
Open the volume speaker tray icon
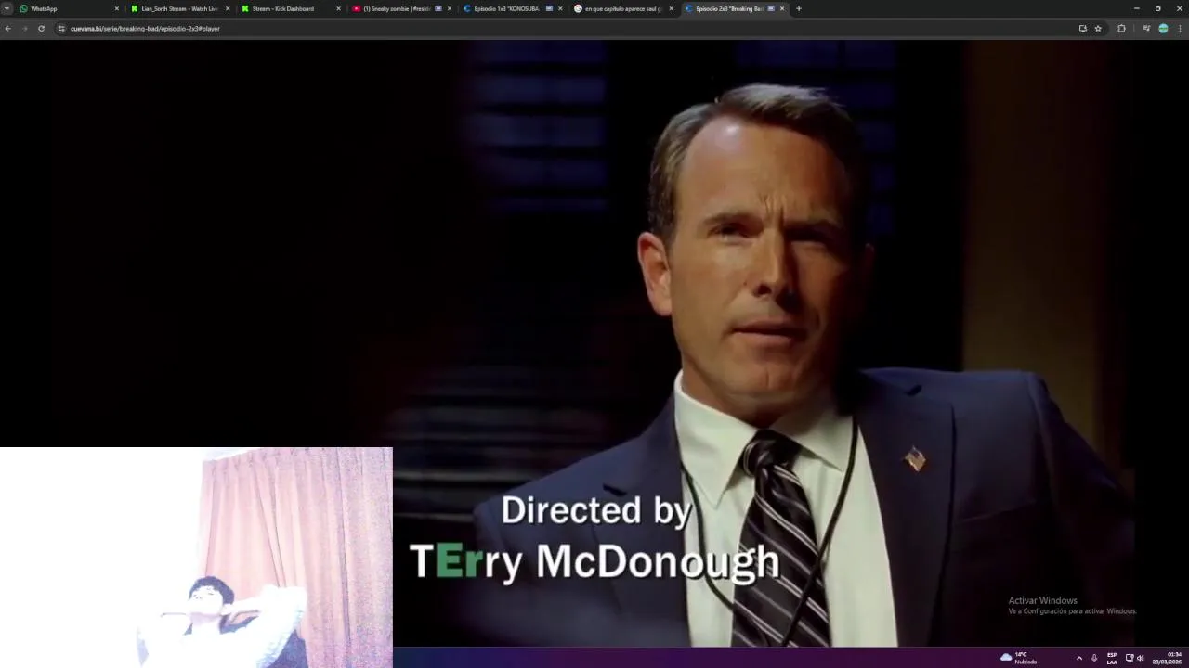[x=1140, y=658]
